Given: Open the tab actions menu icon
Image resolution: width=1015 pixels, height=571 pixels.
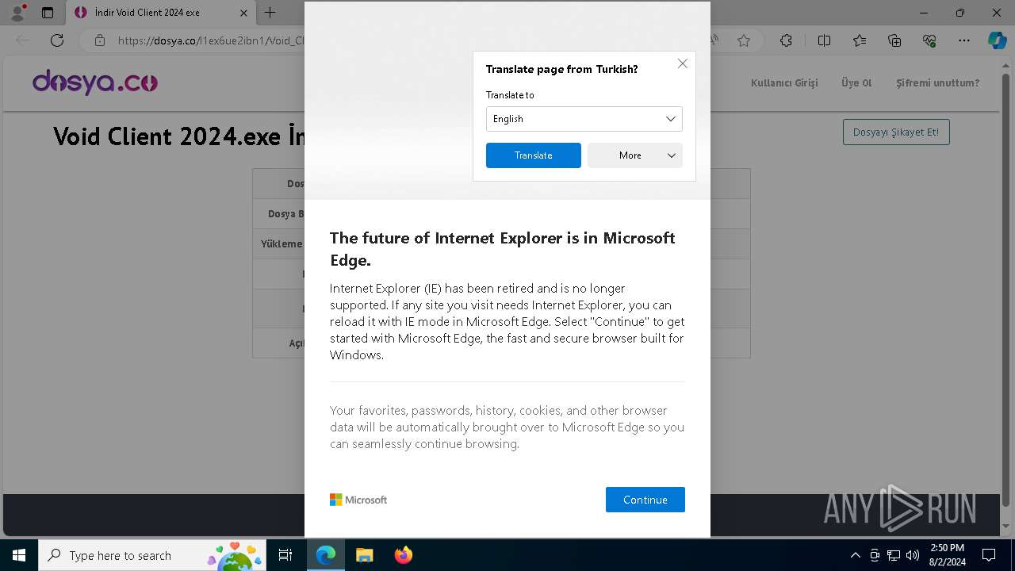Looking at the screenshot, I should 48,13.
